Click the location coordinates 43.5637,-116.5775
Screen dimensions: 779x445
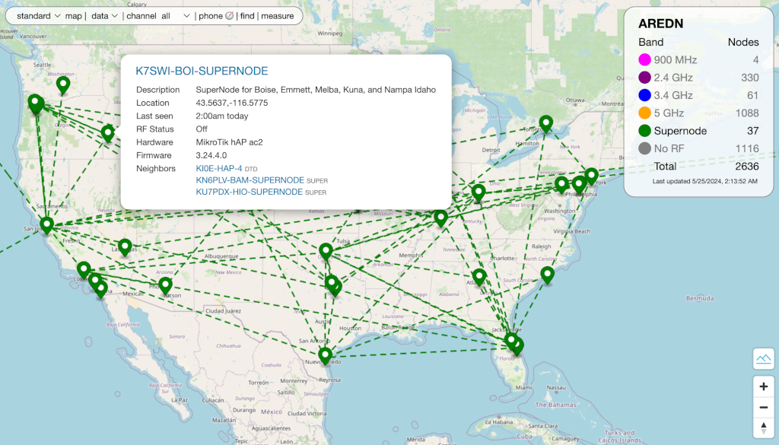pos(231,103)
